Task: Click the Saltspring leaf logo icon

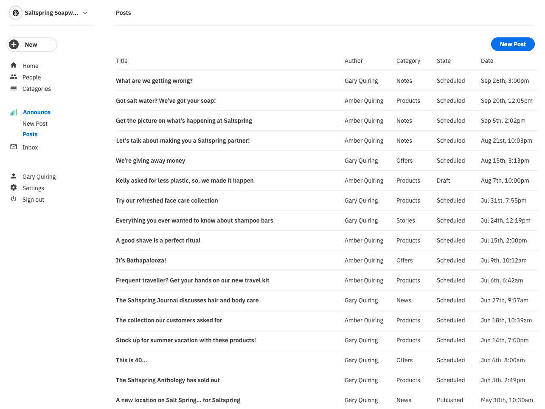Action: coord(16,13)
